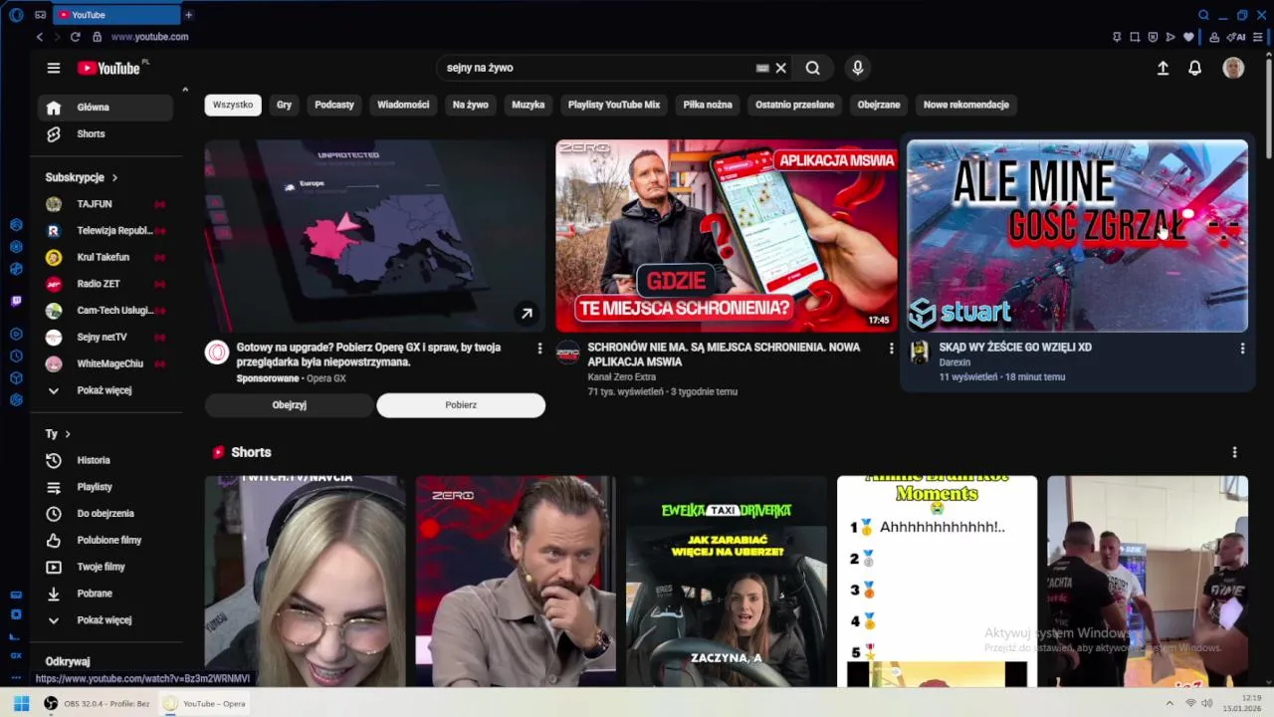The height and width of the screenshot is (717, 1274).
Task: Open Pobrane in the sidebar
Action: coord(106,594)
